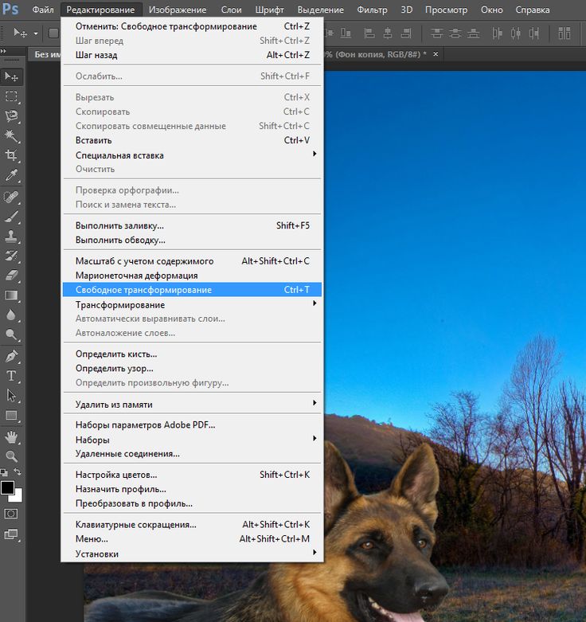Click Выполнить заливку menu command
The height and width of the screenshot is (622, 586).
tap(119, 225)
